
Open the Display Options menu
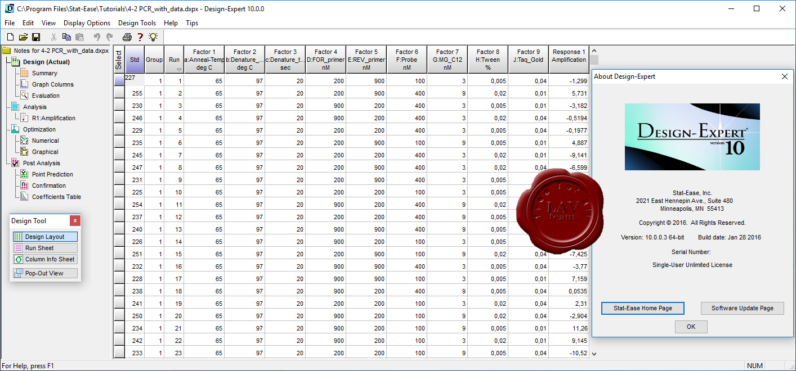click(87, 23)
